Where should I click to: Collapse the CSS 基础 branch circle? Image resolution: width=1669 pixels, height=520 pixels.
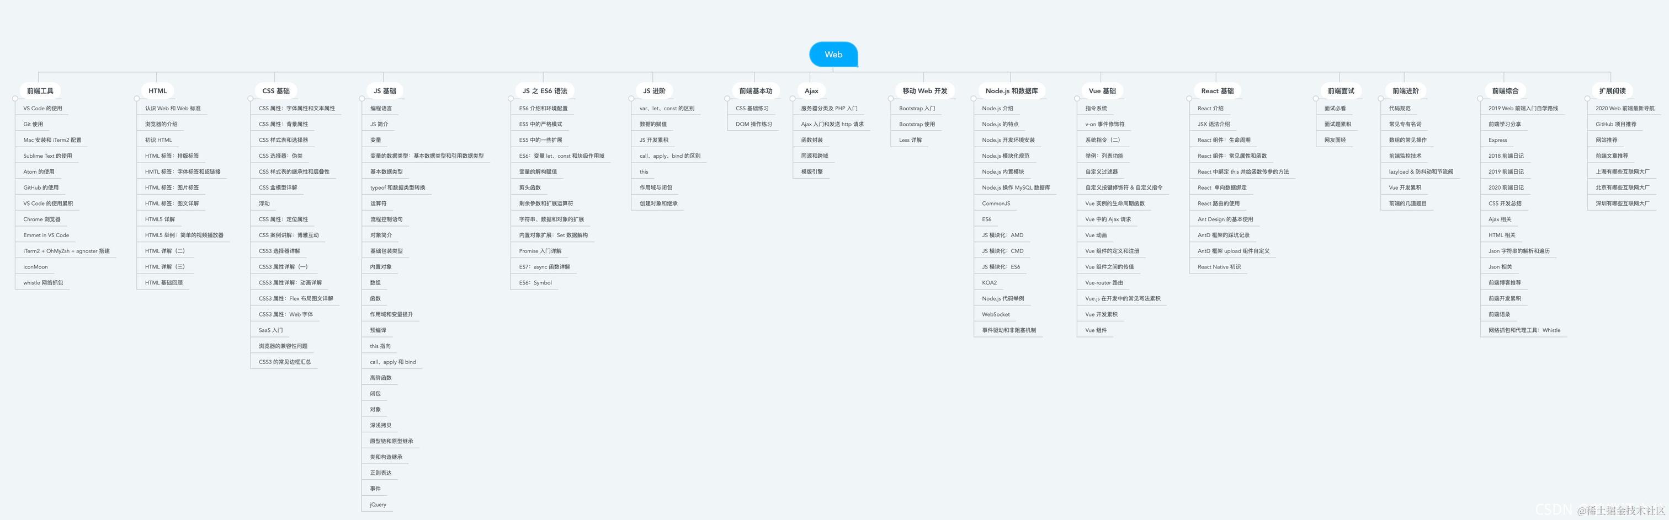(x=251, y=99)
